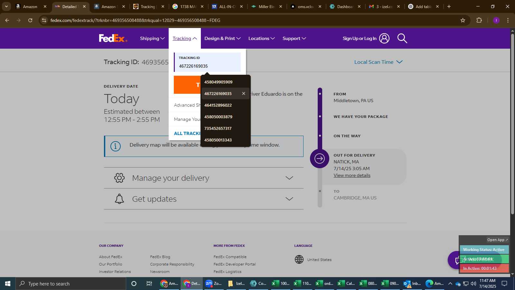The image size is (515, 290).
Task: Click the page vertical scrollbar
Action: 512,124
